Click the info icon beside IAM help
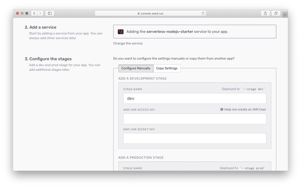Screen dimensions: 301x188 (222, 109)
